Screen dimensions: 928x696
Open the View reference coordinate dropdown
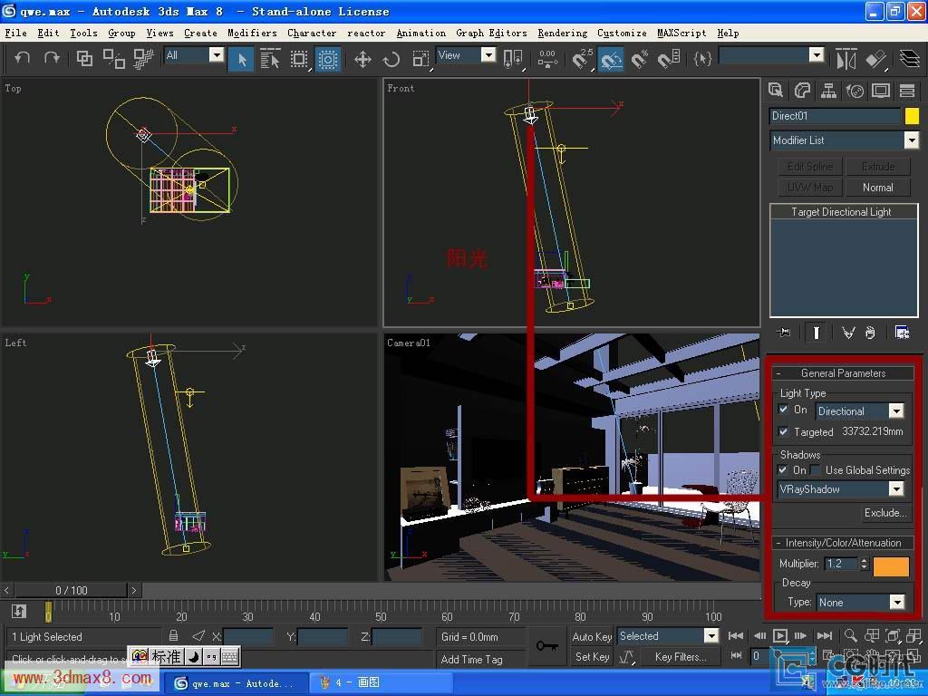466,55
